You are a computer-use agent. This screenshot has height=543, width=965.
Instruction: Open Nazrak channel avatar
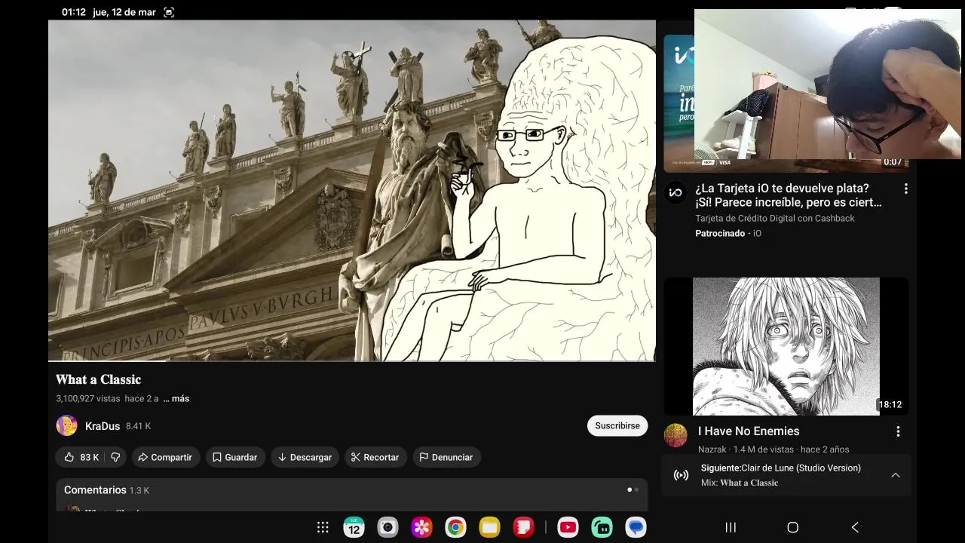(x=675, y=435)
